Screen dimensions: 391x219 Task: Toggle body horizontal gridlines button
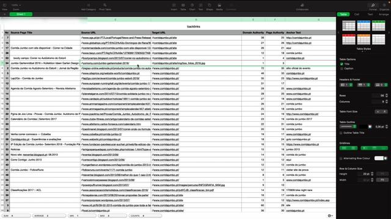[344, 148]
